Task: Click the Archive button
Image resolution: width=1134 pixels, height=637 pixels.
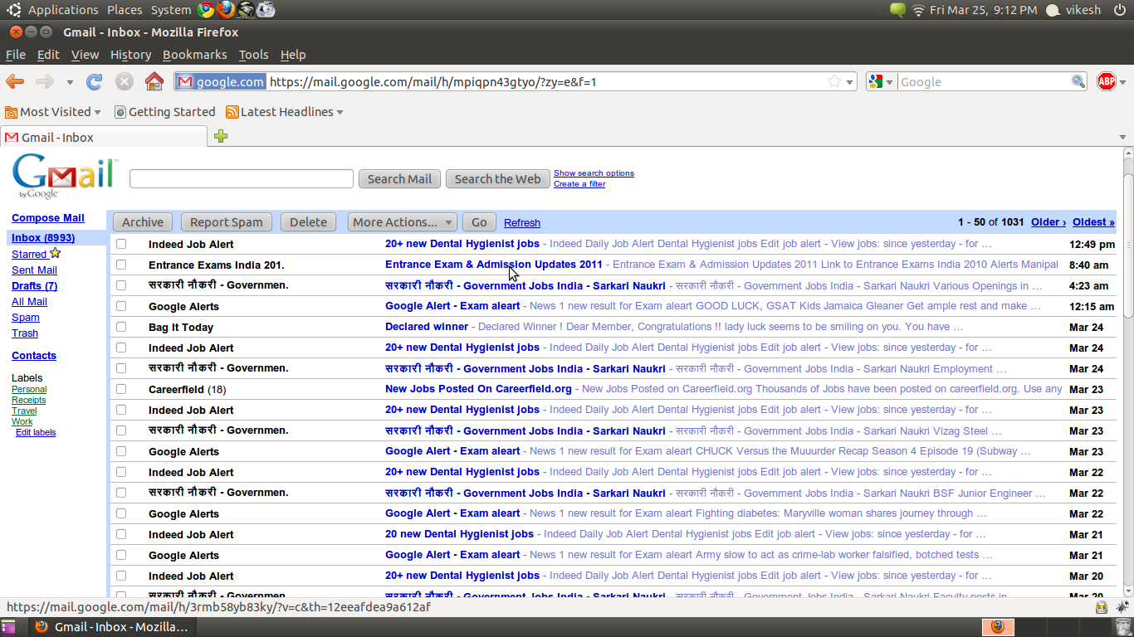Action: click(x=143, y=222)
